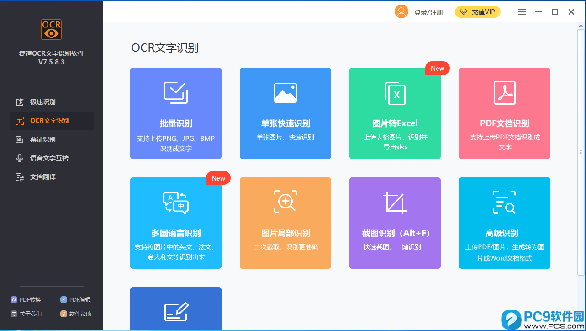Open 高级识别 card title

pyautogui.click(x=502, y=233)
